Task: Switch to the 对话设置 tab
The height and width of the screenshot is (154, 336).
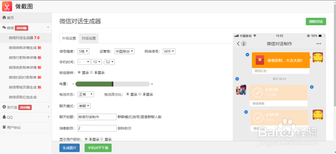Action: pyautogui.click(x=89, y=39)
